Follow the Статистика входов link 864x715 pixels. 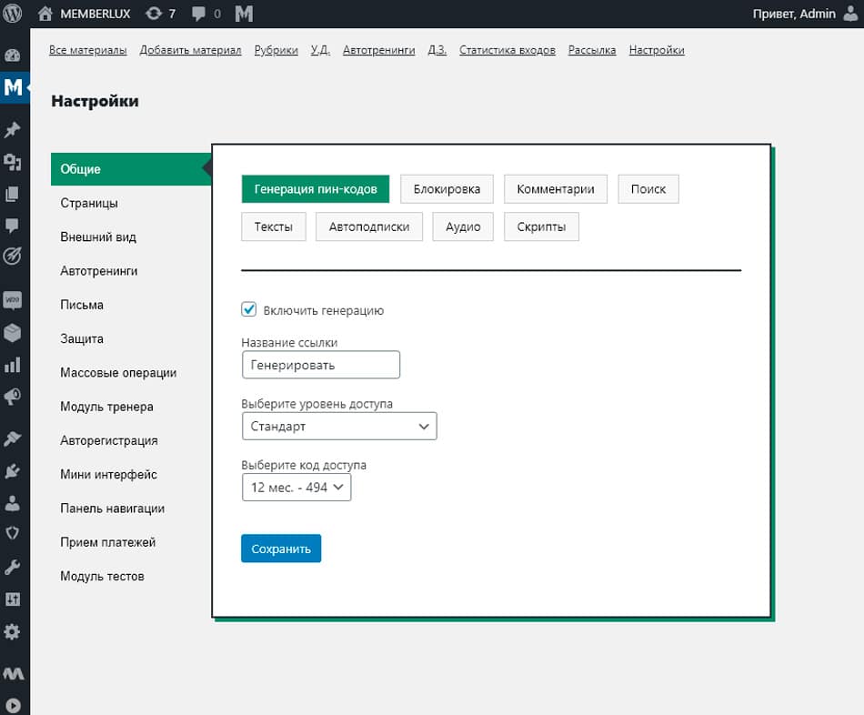[x=507, y=50]
